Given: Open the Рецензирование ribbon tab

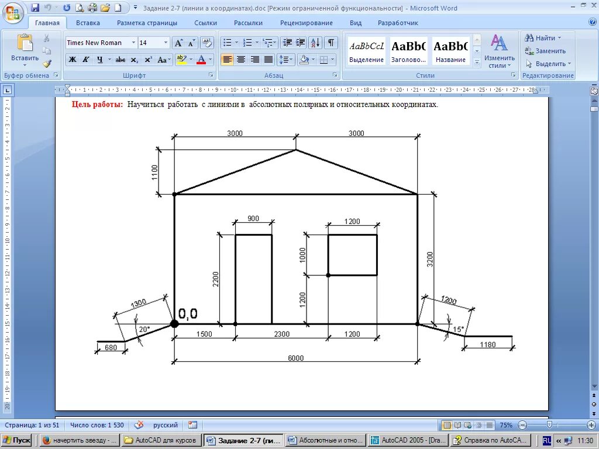Looking at the screenshot, I should coord(307,23).
